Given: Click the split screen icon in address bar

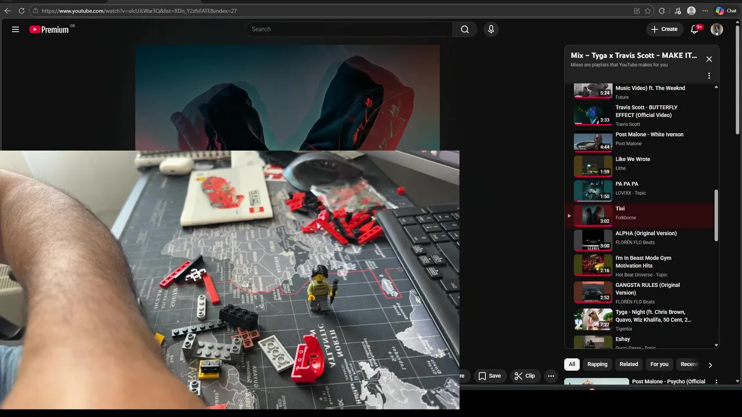Looking at the screenshot, I should [x=637, y=10].
